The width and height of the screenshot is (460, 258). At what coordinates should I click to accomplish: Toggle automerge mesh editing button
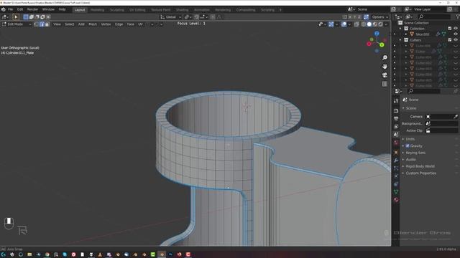tap(366, 17)
